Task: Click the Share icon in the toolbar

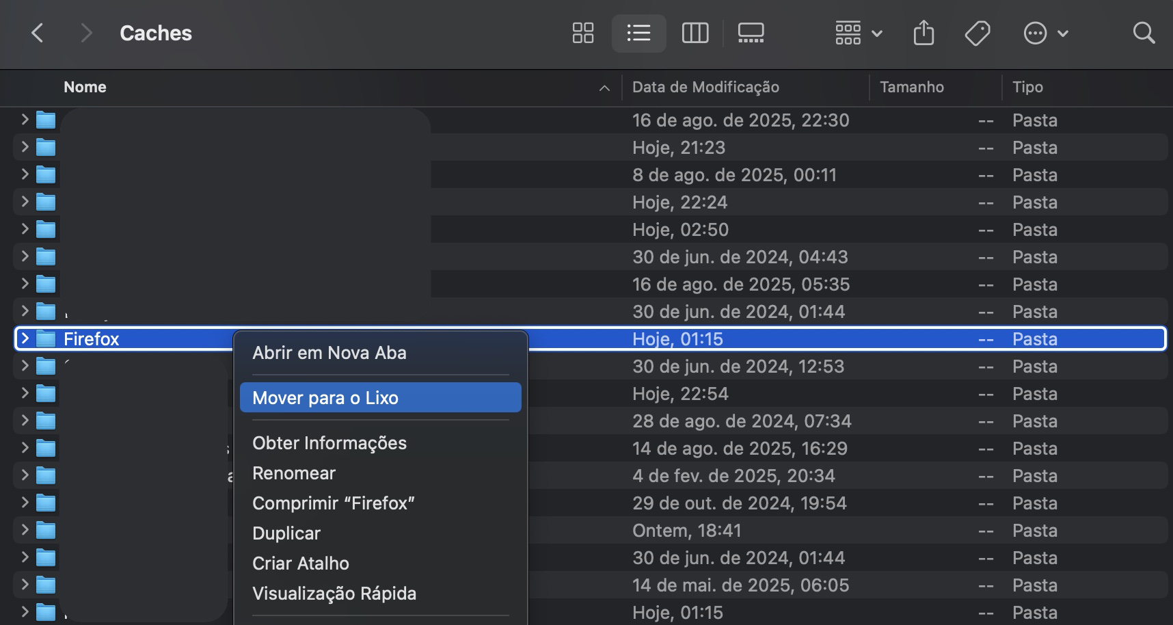Action: tap(923, 32)
